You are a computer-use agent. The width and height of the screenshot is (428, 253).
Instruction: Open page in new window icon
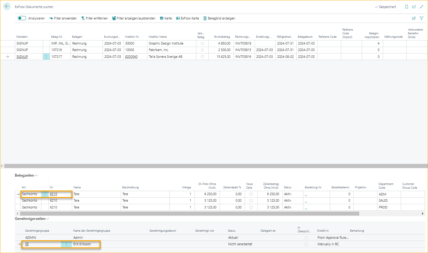(x=414, y=7)
